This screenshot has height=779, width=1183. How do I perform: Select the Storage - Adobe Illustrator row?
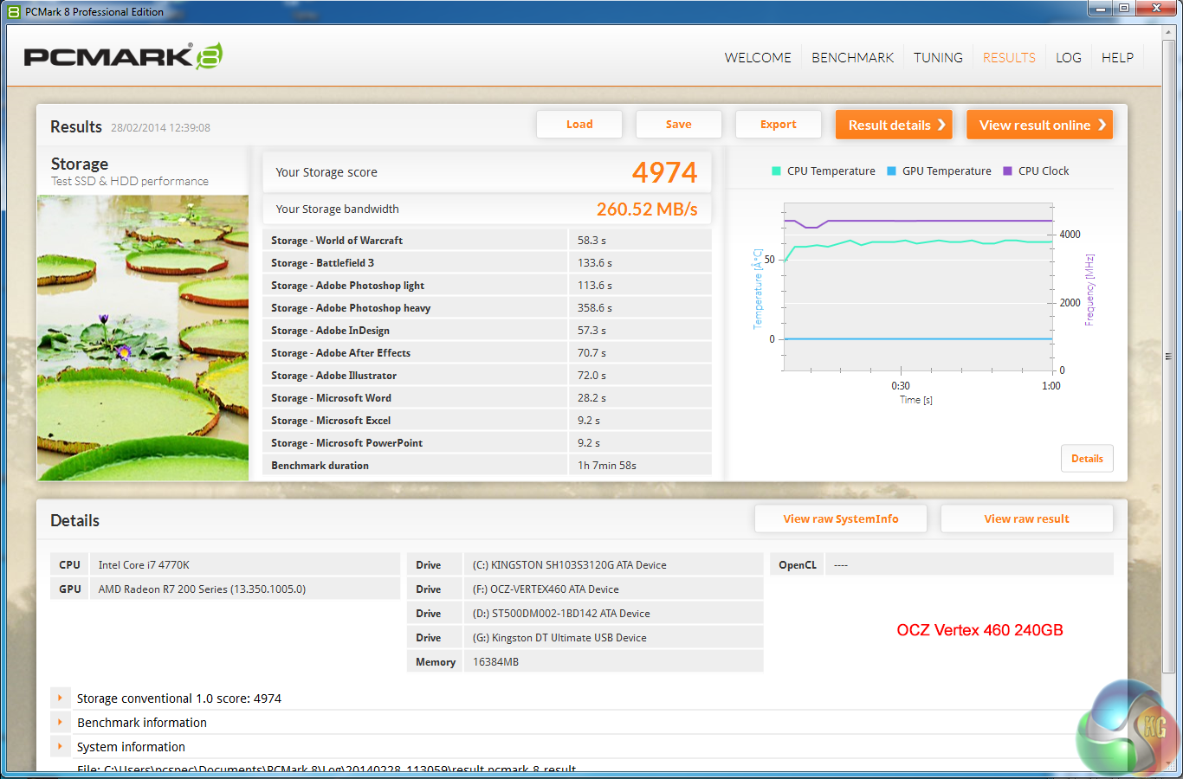coord(487,376)
